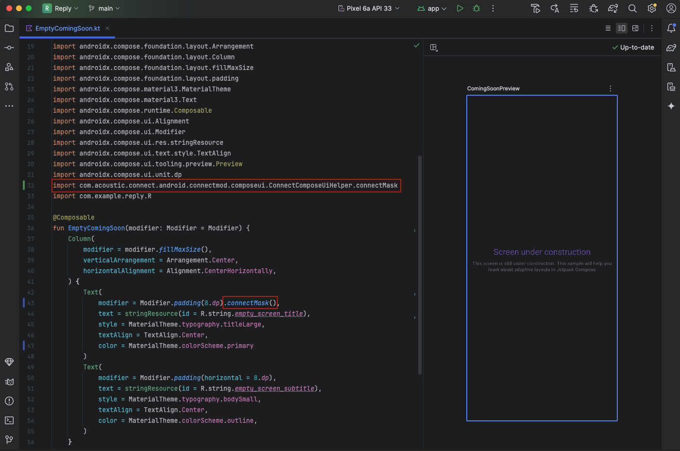The image size is (680, 451).
Task: Open the Problems tool window
Action: tap(9, 401)
